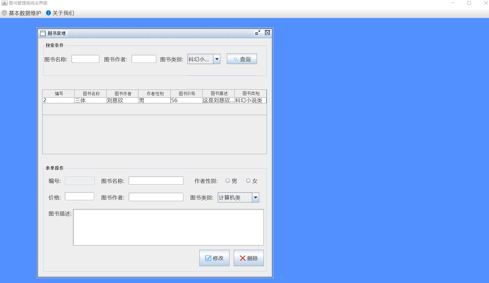This screenshot has width=489, height=283.
Task: Select the 女 radio button for author gender
Action: 248,181
